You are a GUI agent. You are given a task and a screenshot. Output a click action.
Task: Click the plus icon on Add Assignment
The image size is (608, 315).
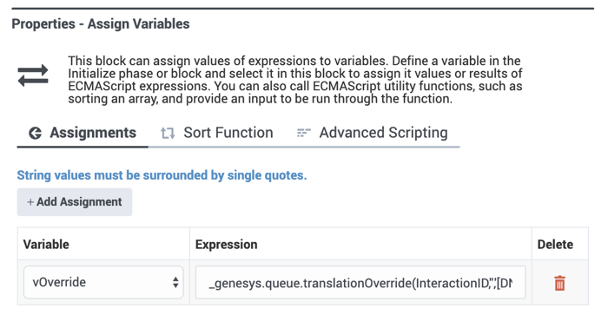coord(30,202)
